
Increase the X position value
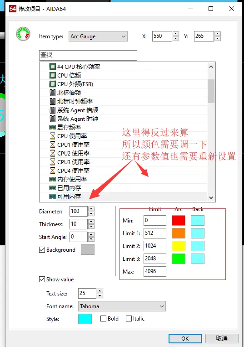175,34
